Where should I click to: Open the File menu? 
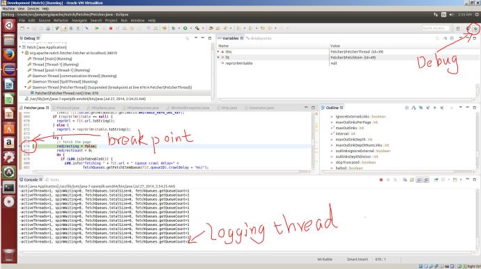[22, 20]
